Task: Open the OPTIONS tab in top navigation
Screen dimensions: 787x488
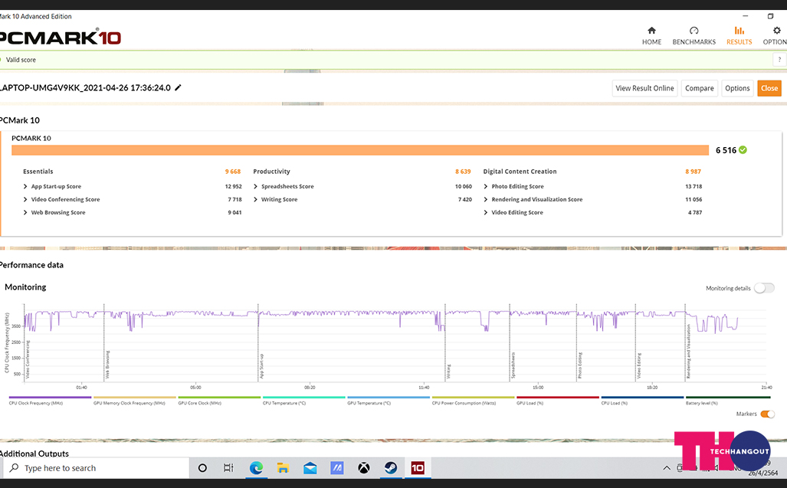Action: tap(775, 35)
